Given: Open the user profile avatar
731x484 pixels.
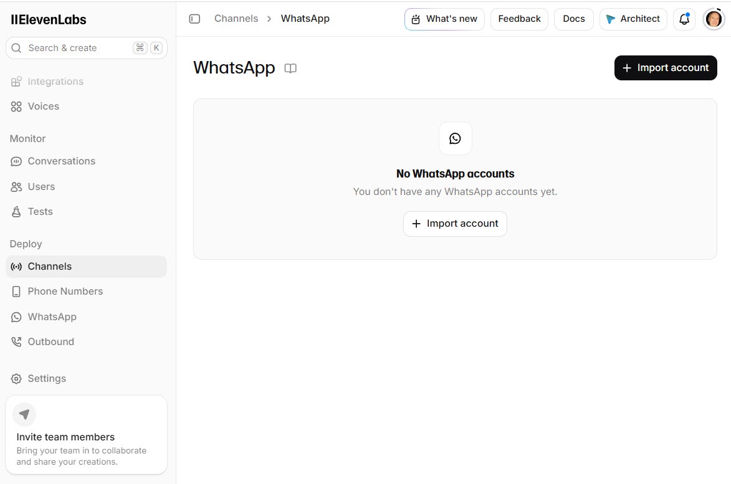Looking at the screenshot, I should [714, 19].
